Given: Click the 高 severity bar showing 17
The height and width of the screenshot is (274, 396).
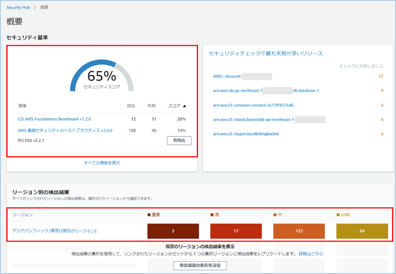Looking at the screenshot, I should 236,231.
